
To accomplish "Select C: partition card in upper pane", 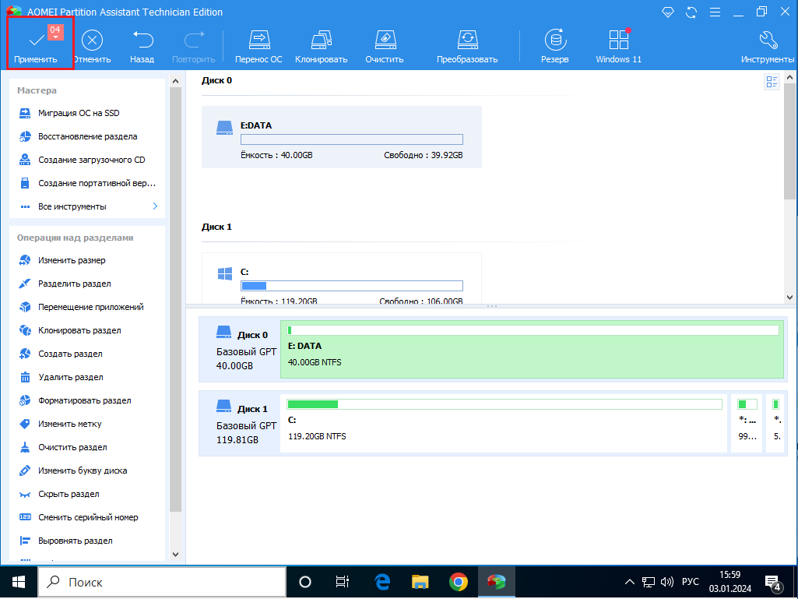I will [342, 279].
